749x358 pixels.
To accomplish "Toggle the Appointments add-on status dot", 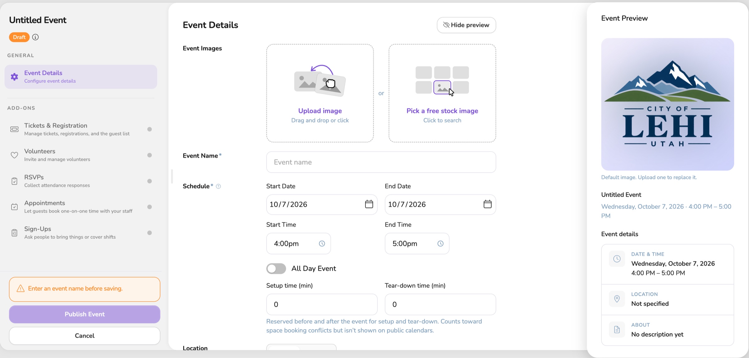I will (149, 207).
